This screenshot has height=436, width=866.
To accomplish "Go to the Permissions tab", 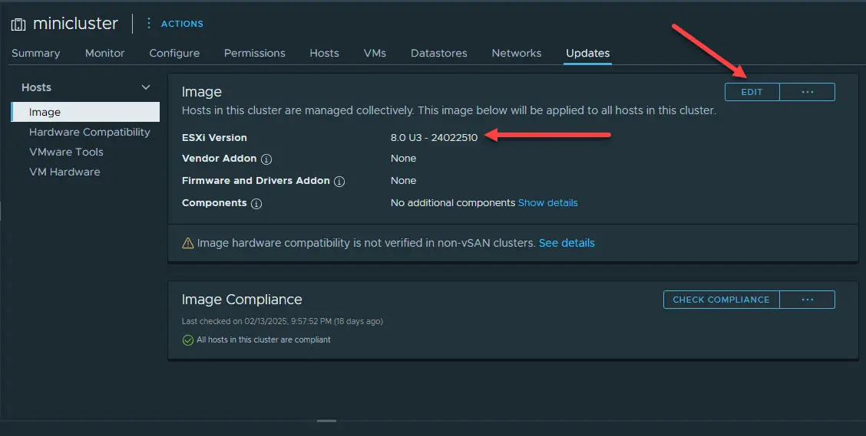I will (255, 54).
